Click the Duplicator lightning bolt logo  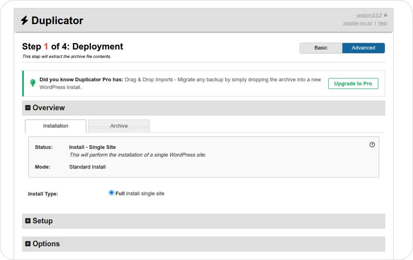coord(25,21)
